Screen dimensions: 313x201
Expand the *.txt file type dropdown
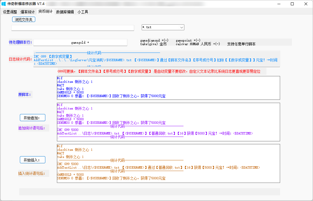point(163,27)
